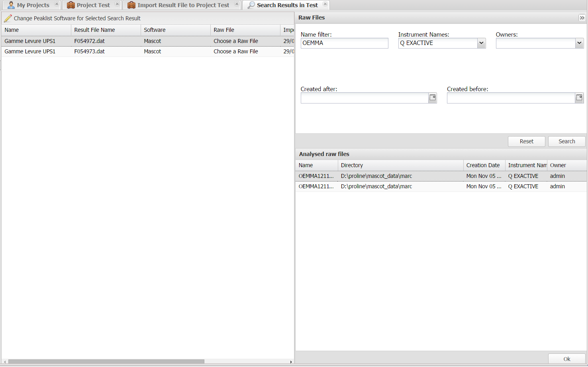
Task: Sort by Creation Date column header
Action: [483, 165]
